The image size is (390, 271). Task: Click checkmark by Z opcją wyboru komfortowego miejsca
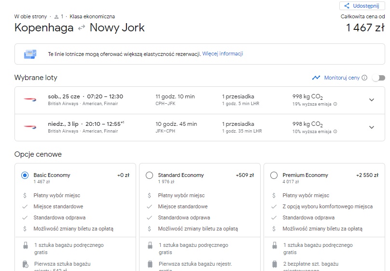coord(274,206)
